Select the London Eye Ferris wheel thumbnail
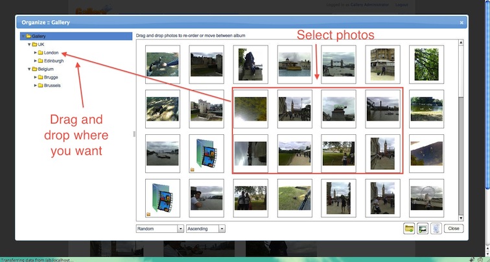The image size is (490, 262). pyautogui.click(x=426, y=198)
